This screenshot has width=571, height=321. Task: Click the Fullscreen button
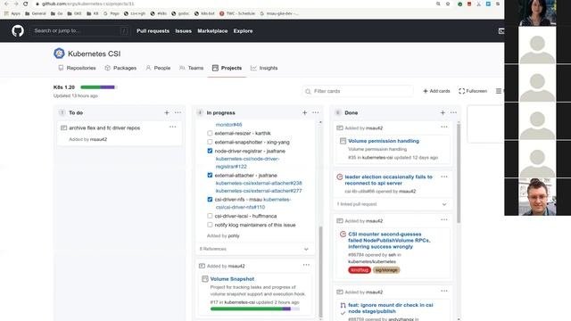(x=473, y=91)
